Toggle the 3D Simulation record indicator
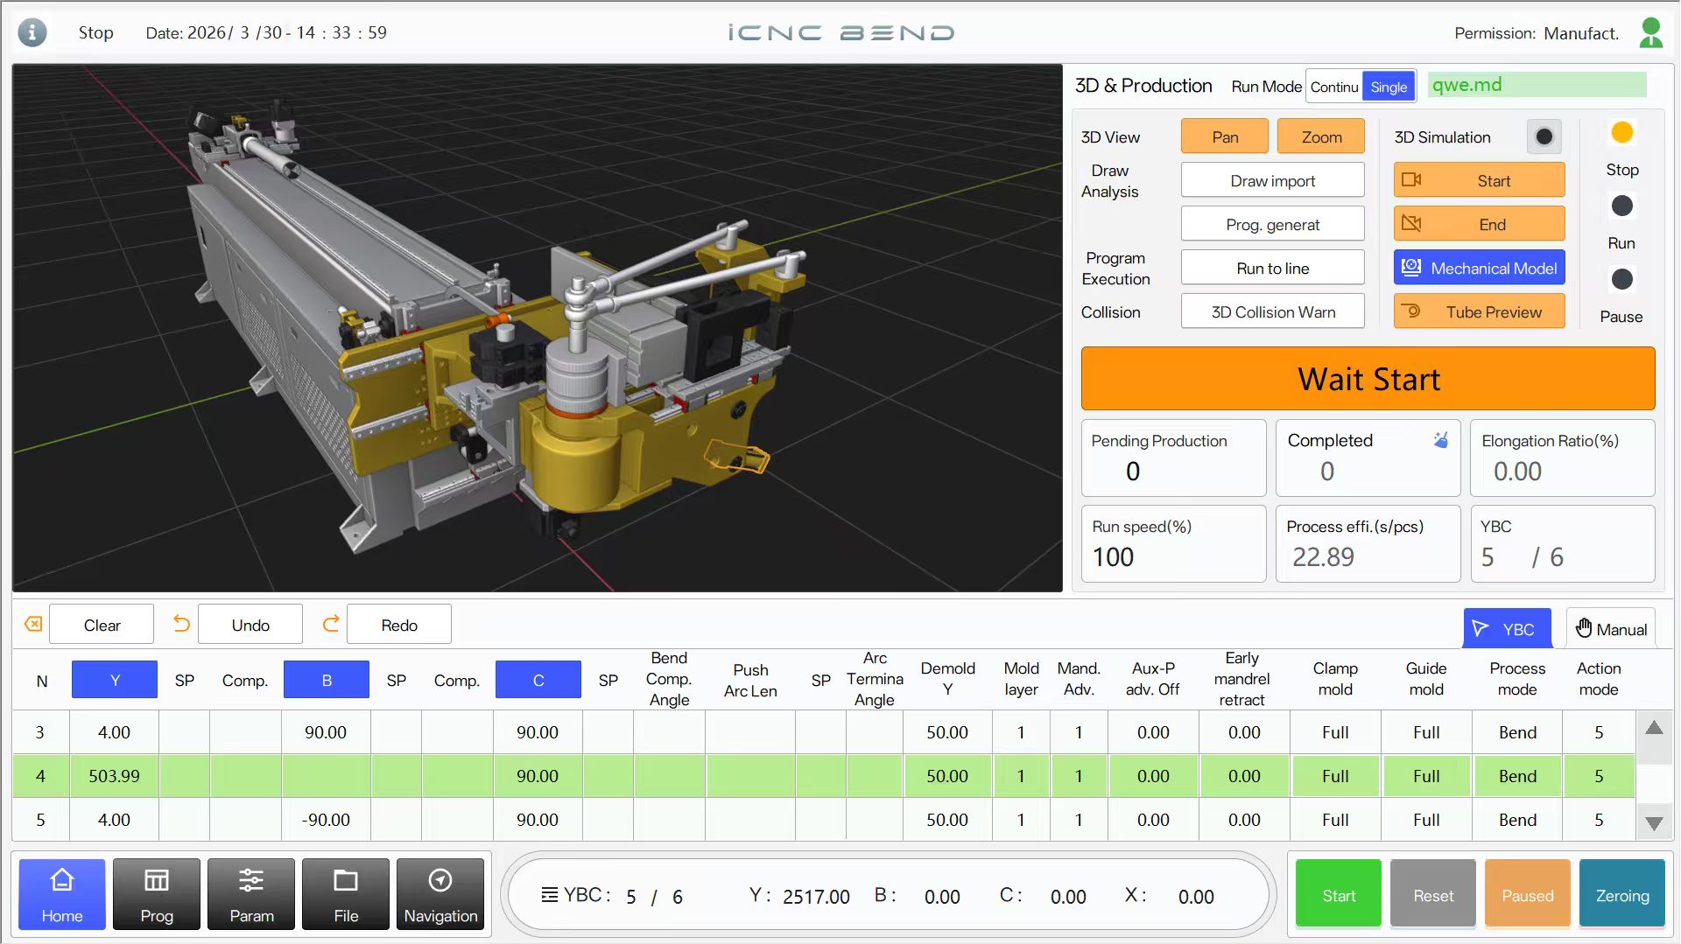Viewport: 1681px width, 944px height. coord(1544,136)
